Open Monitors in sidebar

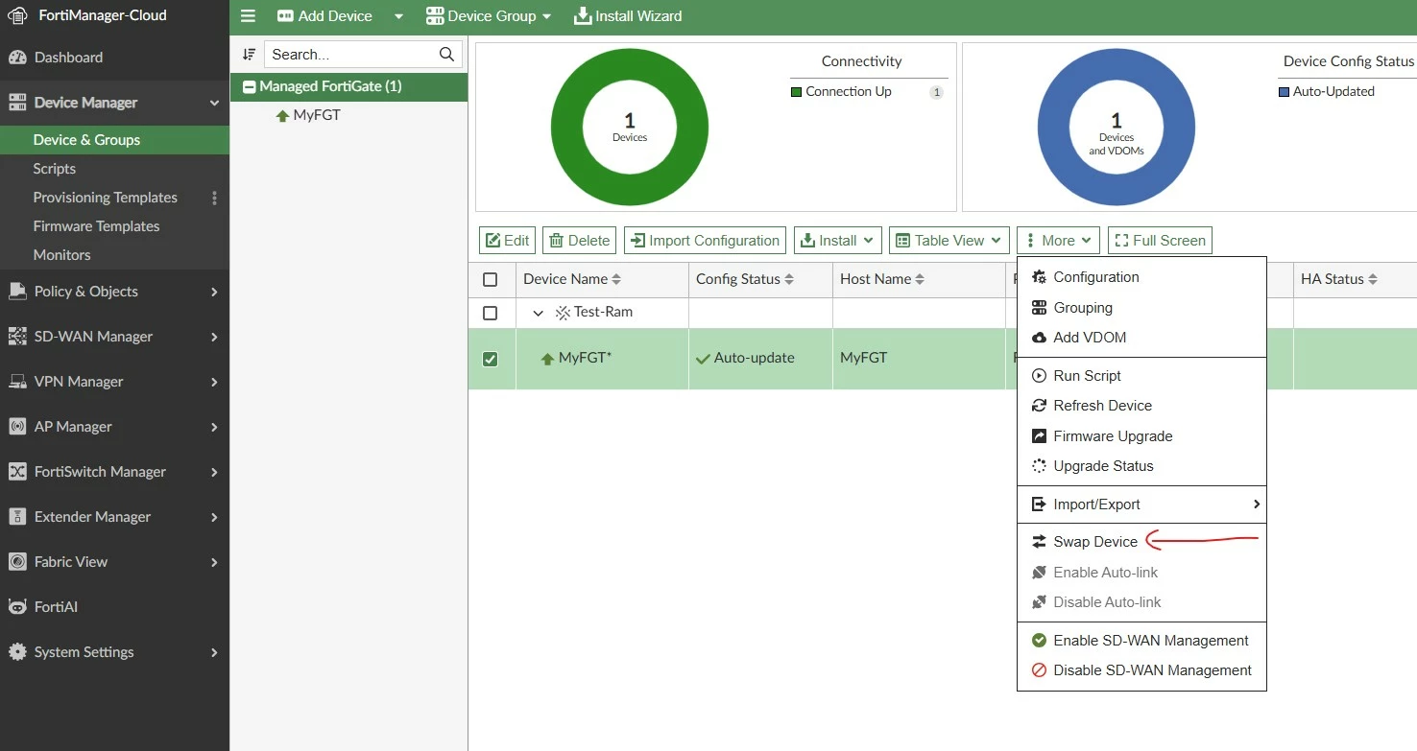(61, 255)
